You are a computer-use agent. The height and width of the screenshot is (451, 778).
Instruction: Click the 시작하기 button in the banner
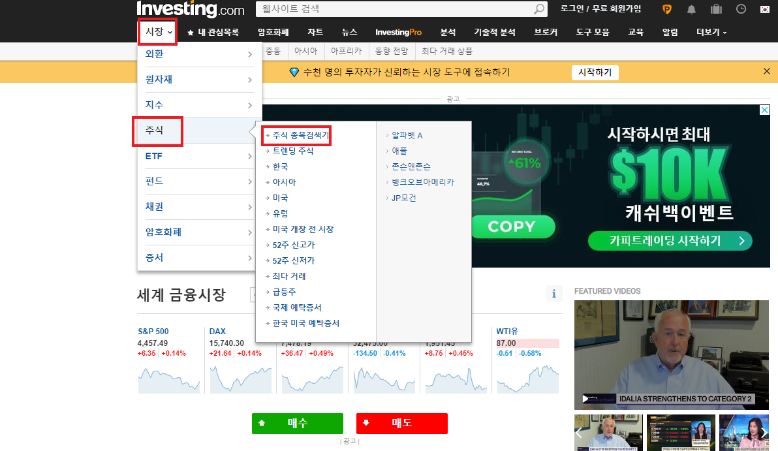click(x=595, y=72)
